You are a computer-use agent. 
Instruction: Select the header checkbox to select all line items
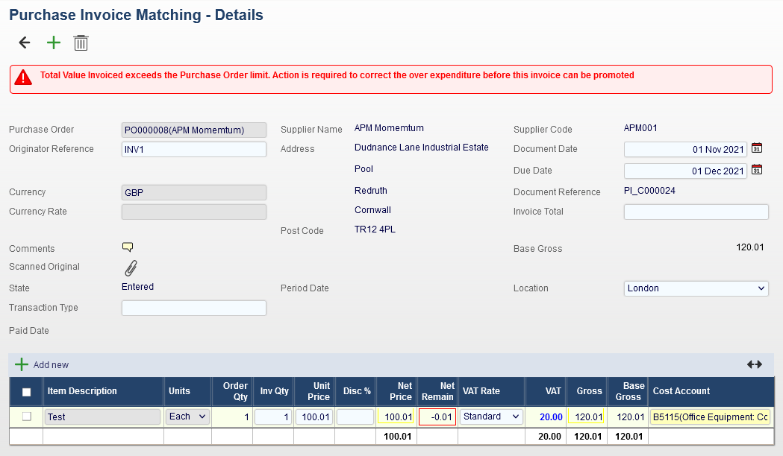click(25, 391)
